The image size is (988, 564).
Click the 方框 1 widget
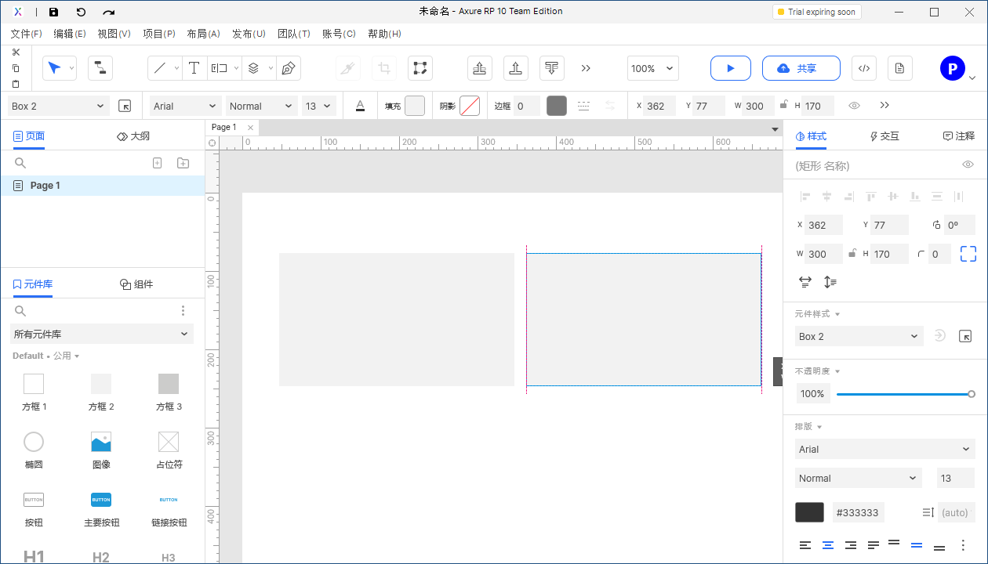pyautogui.click(x=34, y=392)
